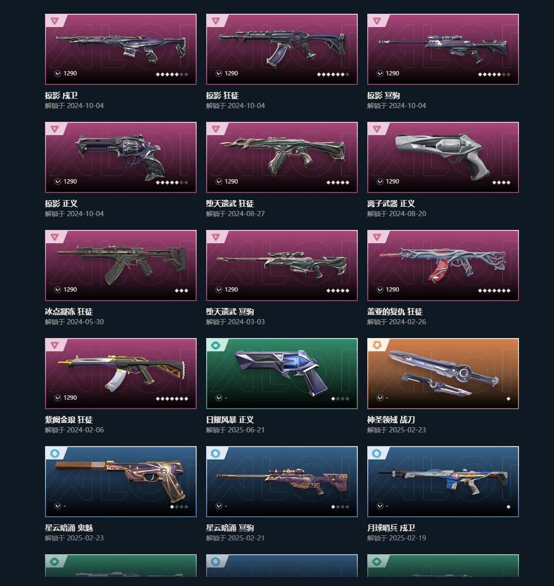The width and height of the screenshot is (554, 586).
Task: Click the upgrade level dots on 紫阙金琅 狂徒
Action: click(172, 399)
